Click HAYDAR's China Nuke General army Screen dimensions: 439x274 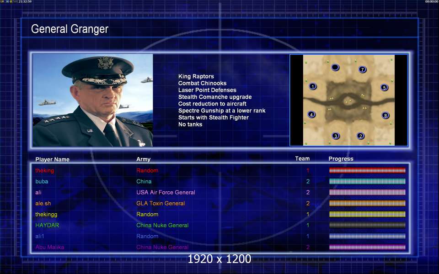click(162, 225)
